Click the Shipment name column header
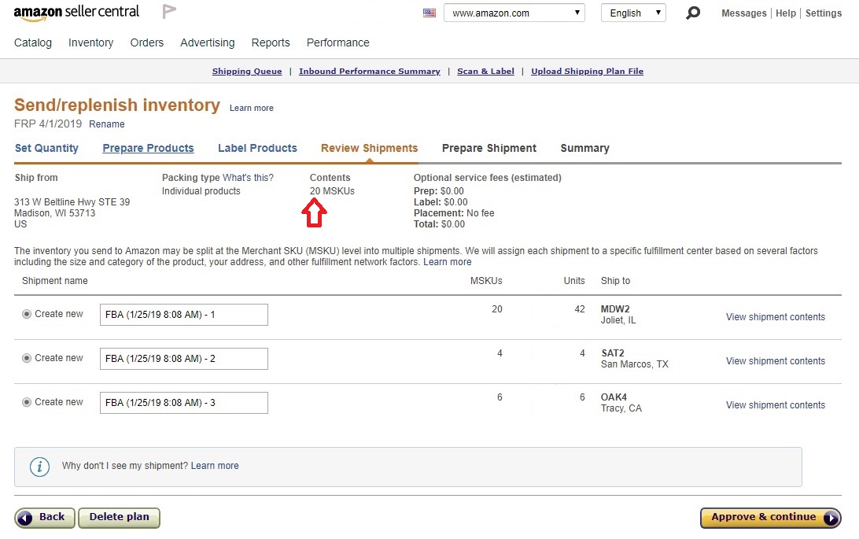The image size is (859, 539). 55,280
